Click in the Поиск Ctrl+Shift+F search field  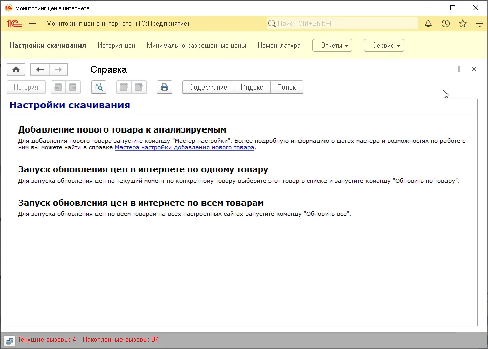pos(344,24)
